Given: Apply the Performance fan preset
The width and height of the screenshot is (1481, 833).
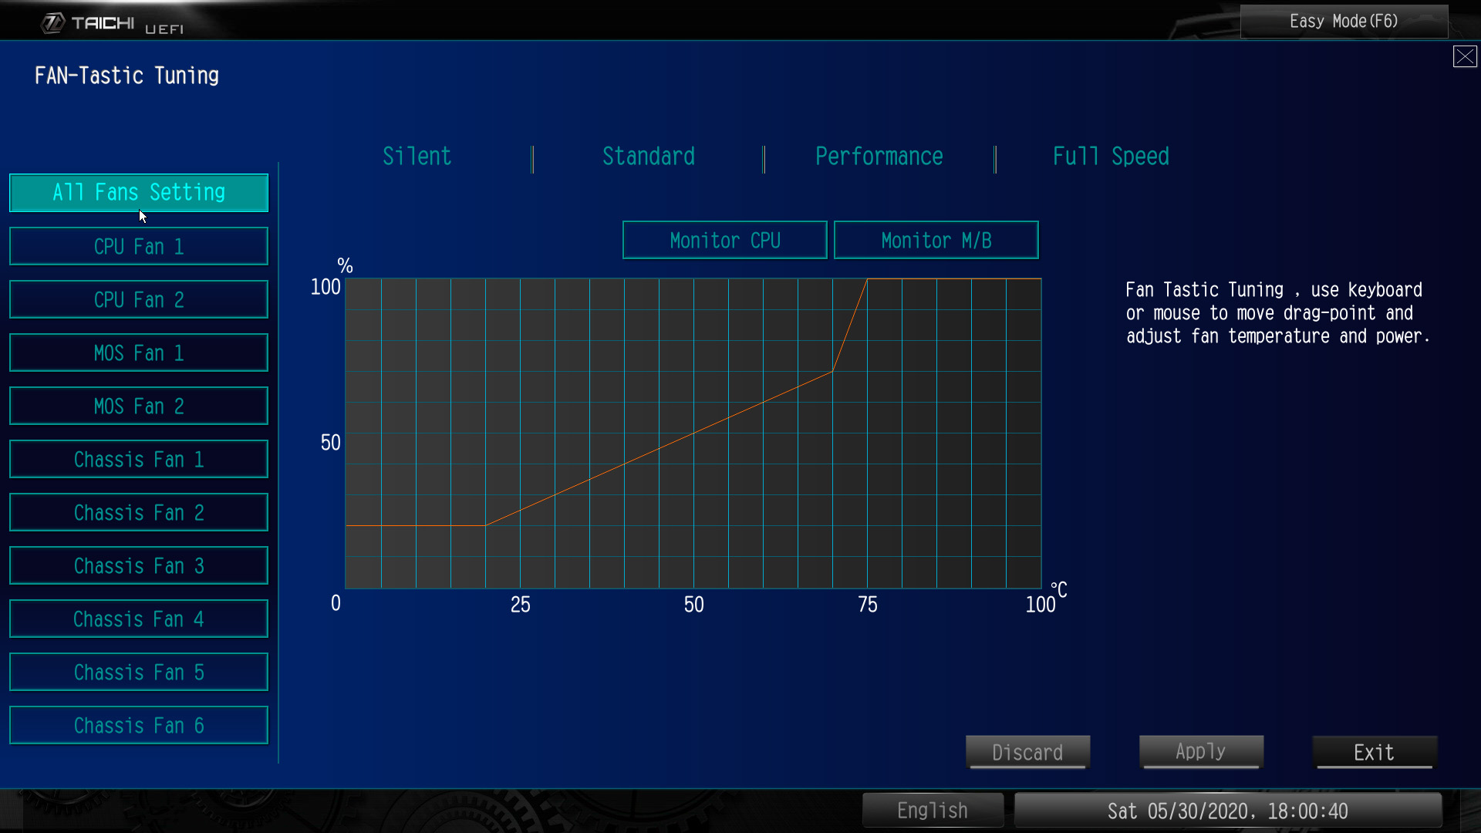Looking at the screenshot, I should pyautogui.click(x=879, y=156).
